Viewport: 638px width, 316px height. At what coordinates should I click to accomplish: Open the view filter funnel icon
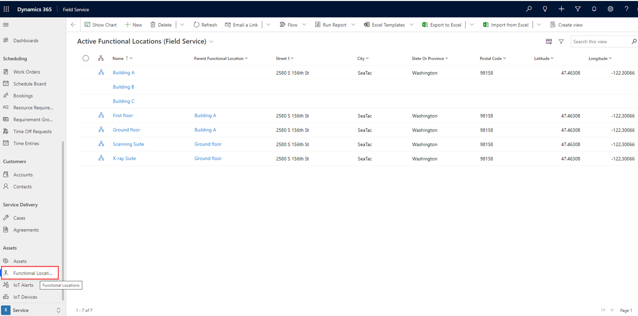click(561, 41)
